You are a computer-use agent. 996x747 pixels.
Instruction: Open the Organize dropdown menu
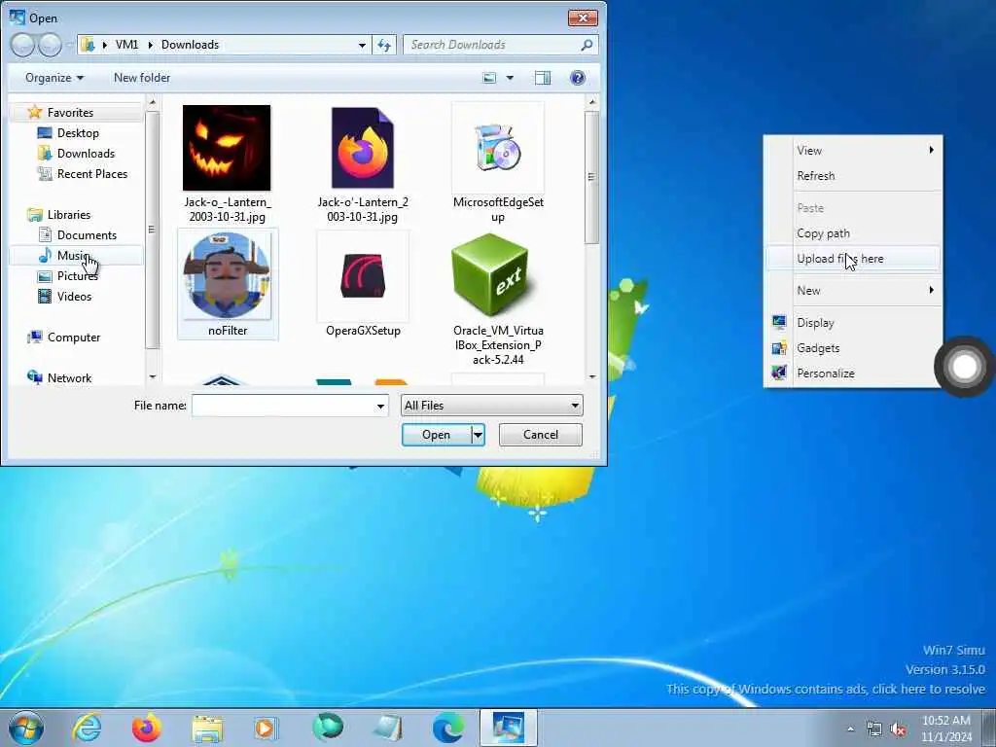click(54, 78)
